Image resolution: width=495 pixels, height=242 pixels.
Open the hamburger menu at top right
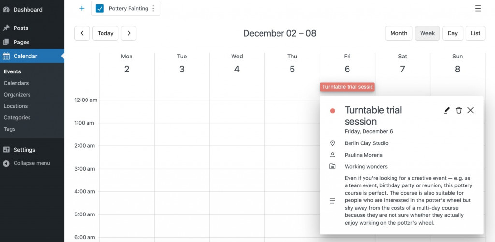pos(478,9)
